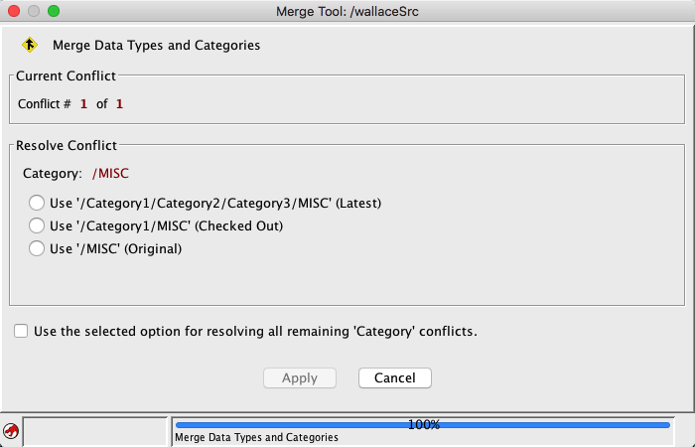Click the status text below the progress bar
The image size is (695, 447).
pos(256,437)
